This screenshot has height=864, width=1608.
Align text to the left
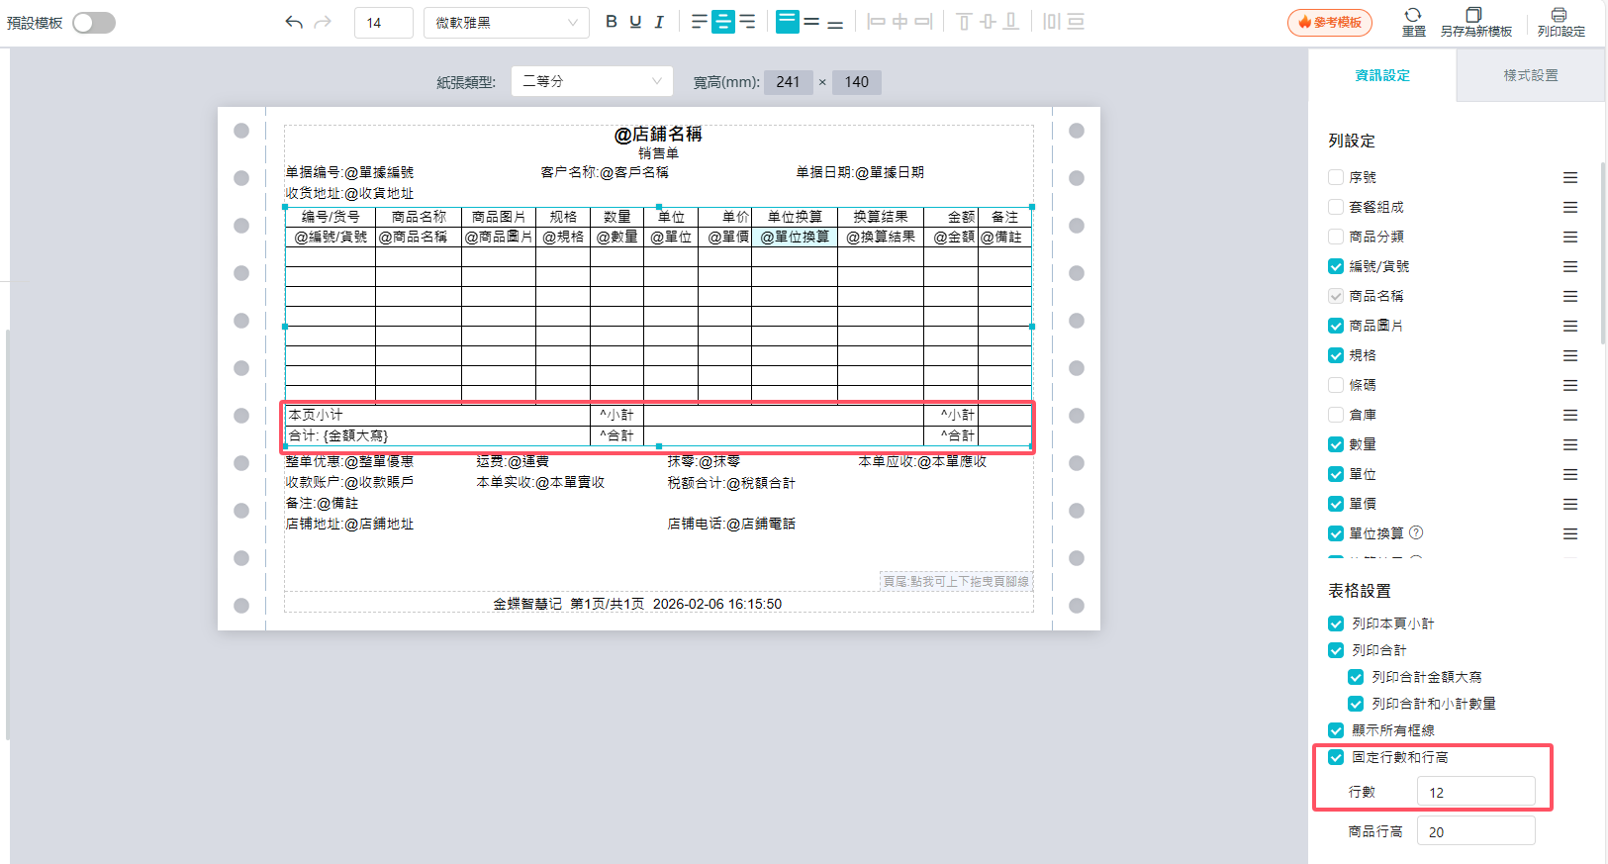click(x=700, y=22)
